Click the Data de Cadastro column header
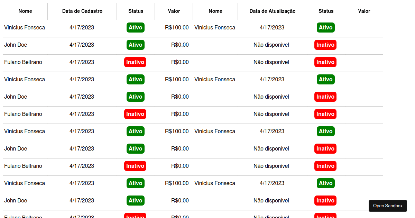This screenshot has height=218, width=415. [82, 11]
